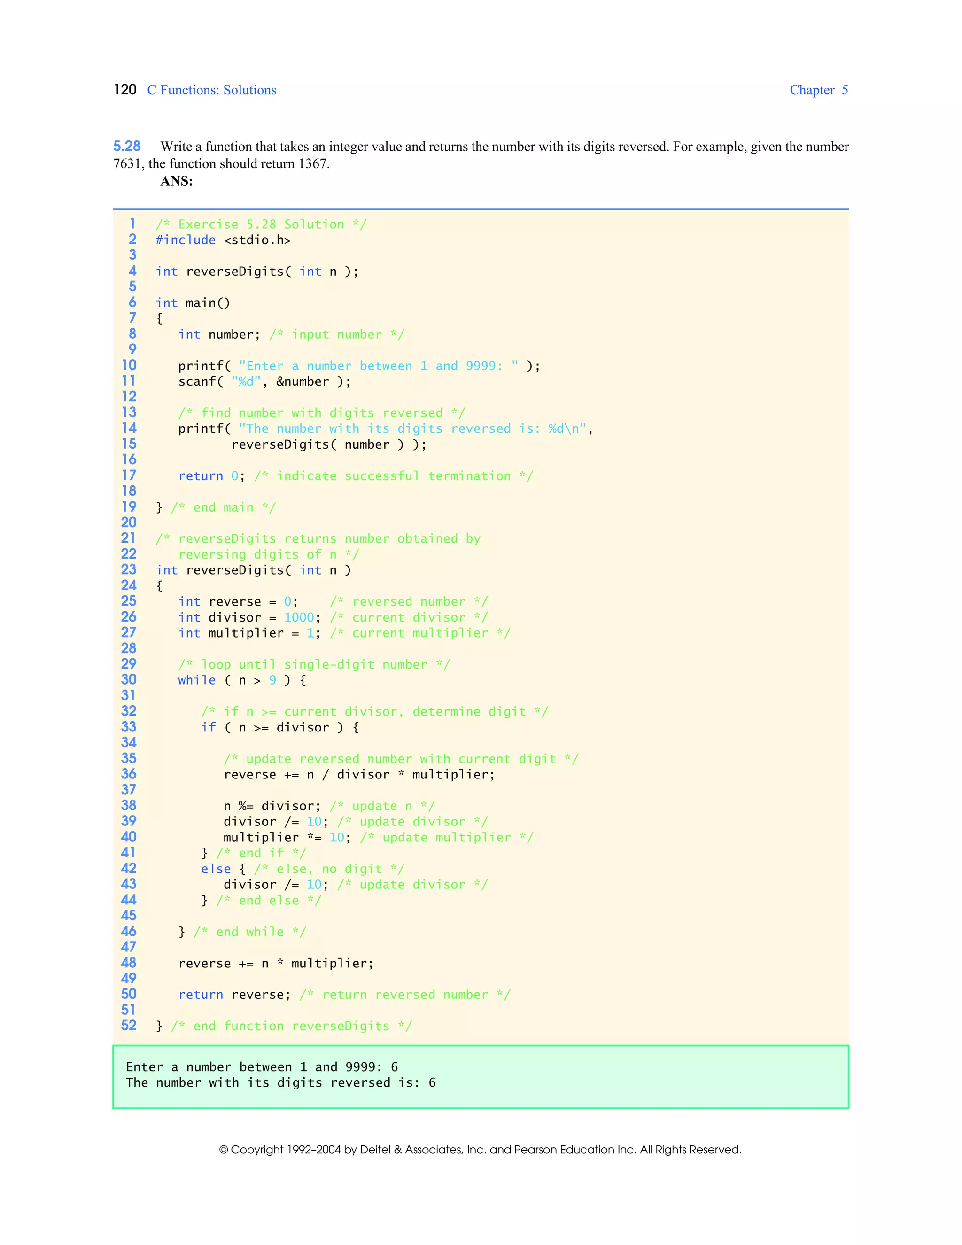Click the green program output box
The image size is (962, 1245).
[x=481, y=1077]
